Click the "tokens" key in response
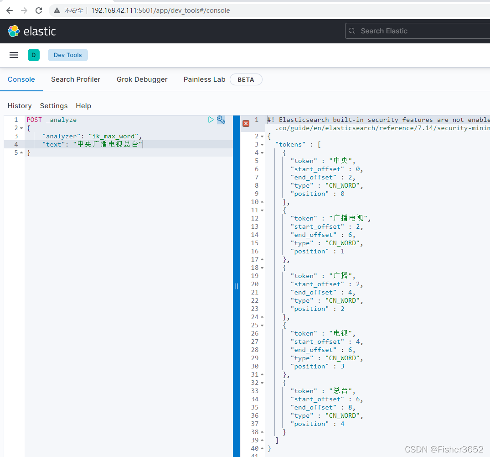490x457 pixels. pyautogui.click(x=290, y=144)
